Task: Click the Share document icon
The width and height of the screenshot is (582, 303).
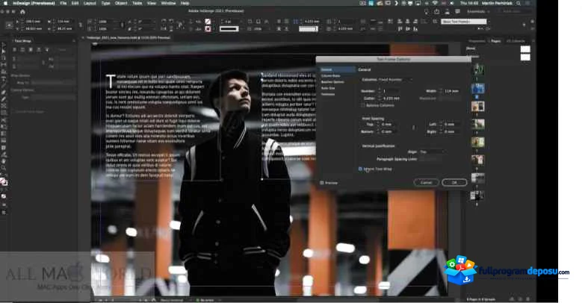Action: 437,11
